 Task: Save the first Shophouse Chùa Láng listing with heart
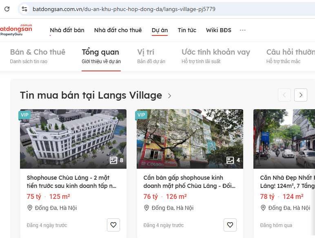(x=113, y=225)
